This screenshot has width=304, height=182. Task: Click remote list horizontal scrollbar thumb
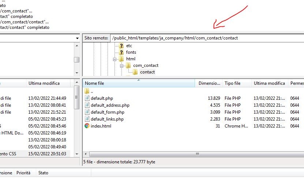[x=197, y=154]
